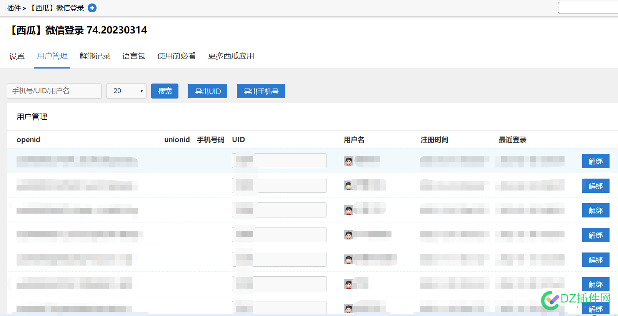Click the user avatar in the fifth row

click(x=348, y=260)
